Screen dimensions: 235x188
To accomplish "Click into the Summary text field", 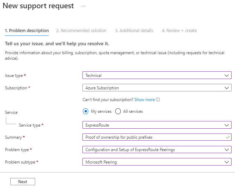I will pos(152,137).
